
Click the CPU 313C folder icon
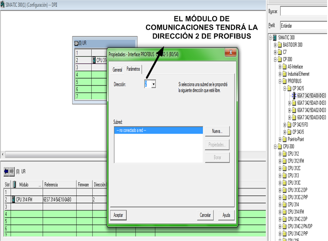tap(285, 183)
